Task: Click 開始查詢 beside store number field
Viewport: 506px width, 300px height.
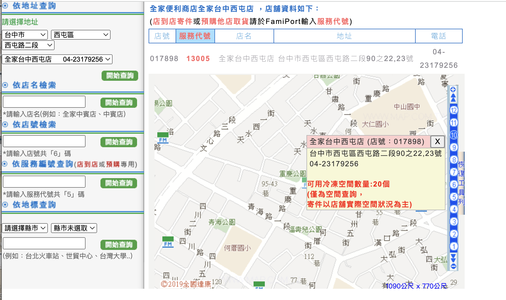Action: tap(119, 142)
